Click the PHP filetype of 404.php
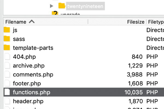164x109 pixels. coord(152,57)
